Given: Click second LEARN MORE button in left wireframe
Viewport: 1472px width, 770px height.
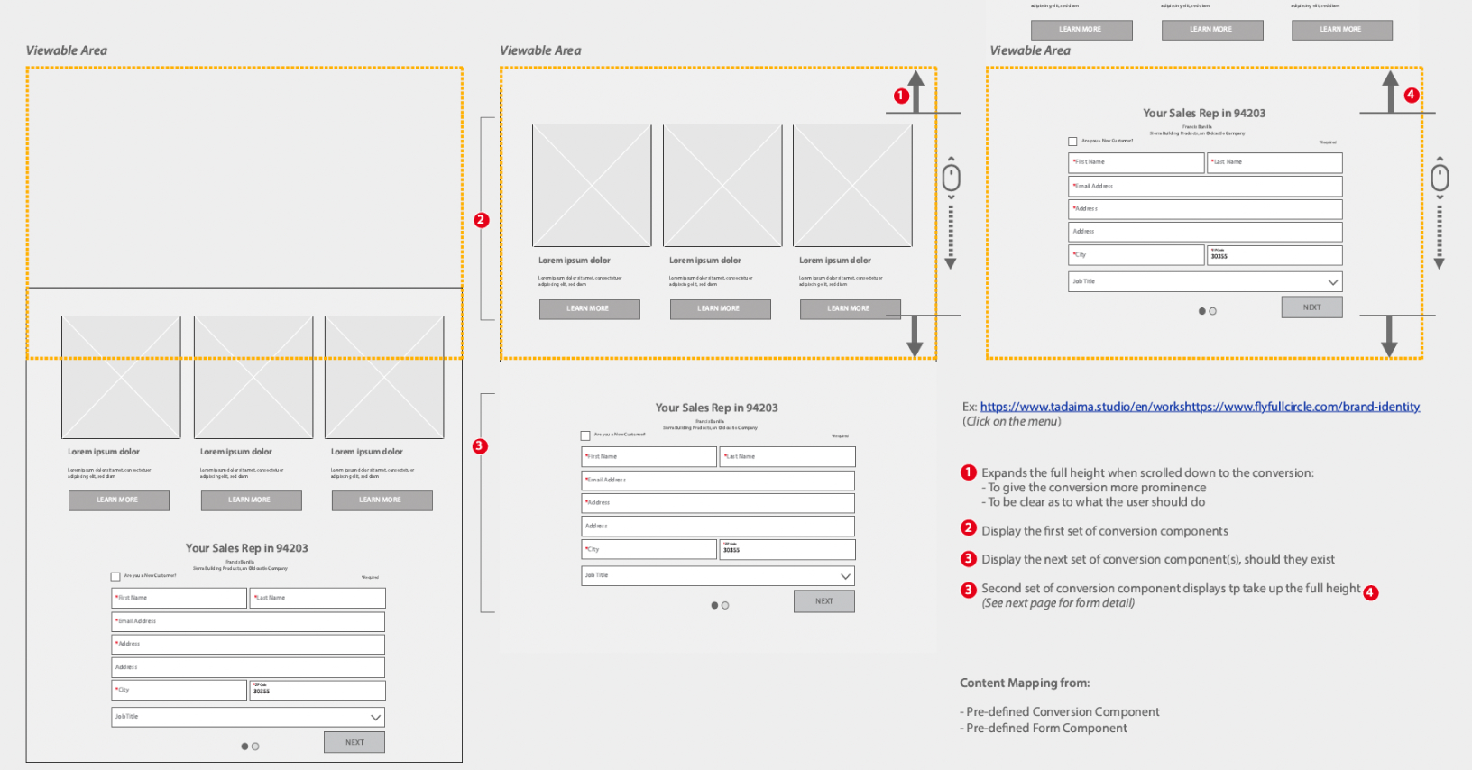Looking at the screenshot, I should point(251,500).
